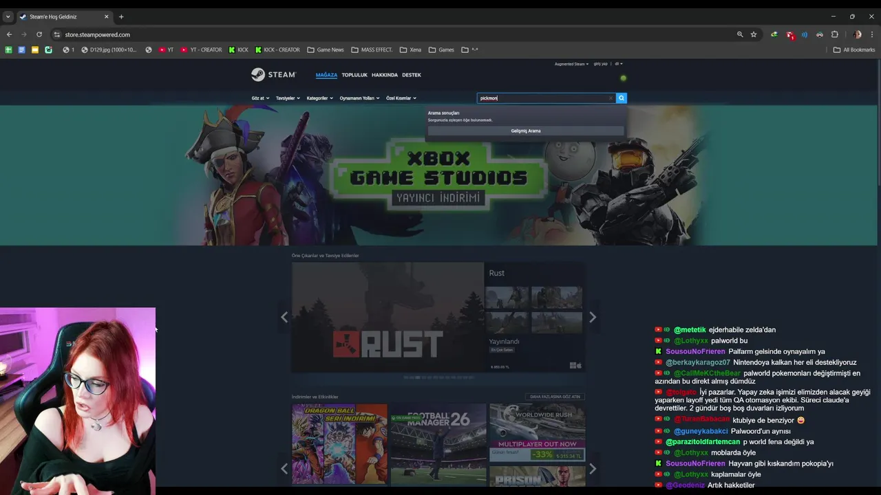This screenshot has width=881, height=495.
Task: Open the Worldwide Rush thumbnail
Action: 538,432
